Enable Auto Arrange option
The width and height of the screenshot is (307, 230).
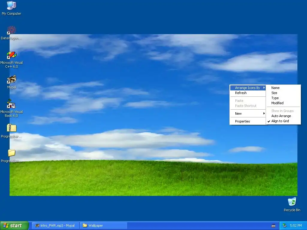tap(284, 116)
